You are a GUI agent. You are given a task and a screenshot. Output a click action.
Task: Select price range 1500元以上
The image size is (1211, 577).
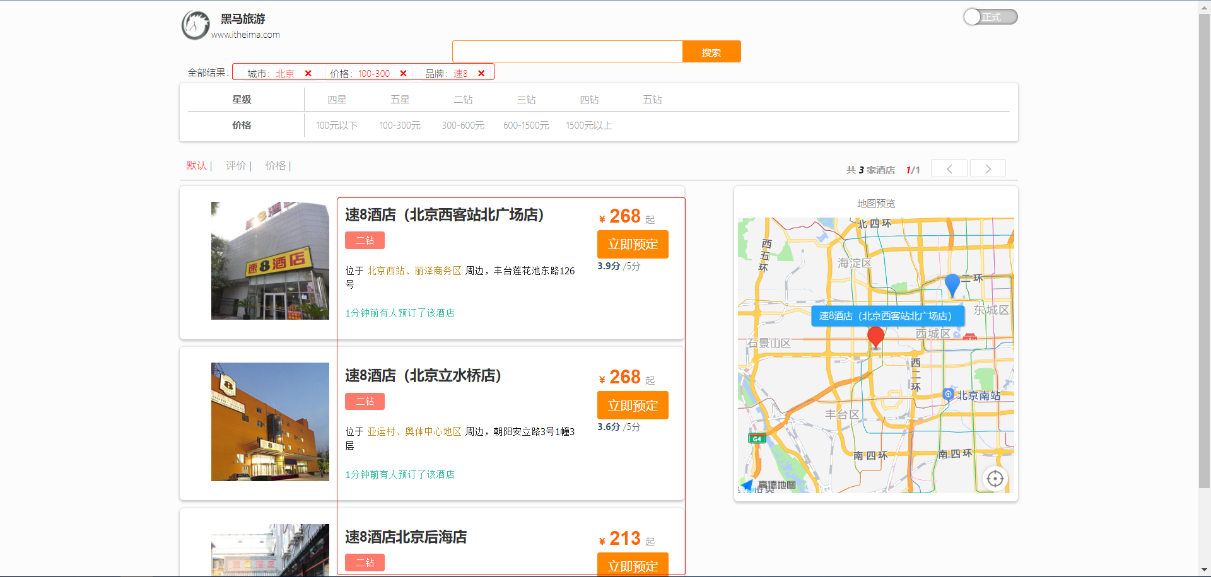[x=589, y=125]
